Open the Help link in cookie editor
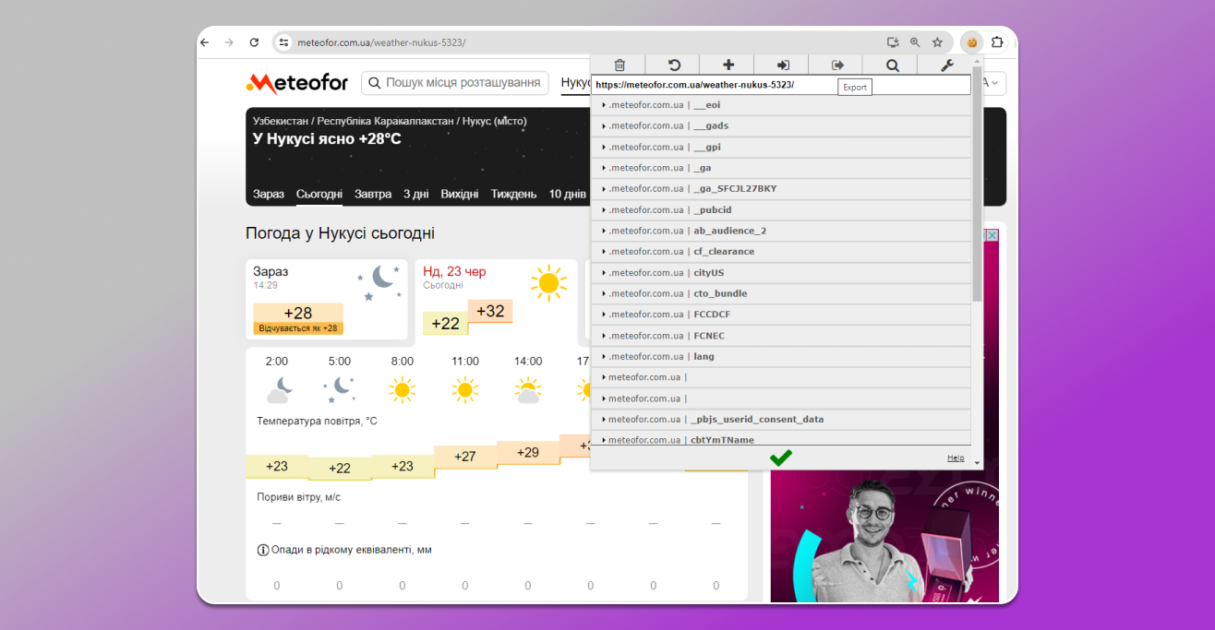The image size is (1215, 630). click(x=956, y=458)
